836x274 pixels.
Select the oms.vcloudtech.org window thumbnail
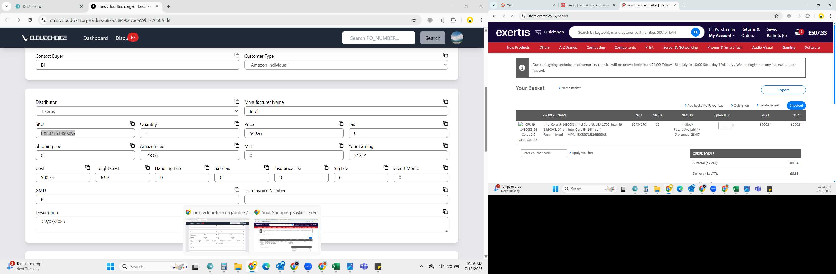218,231
